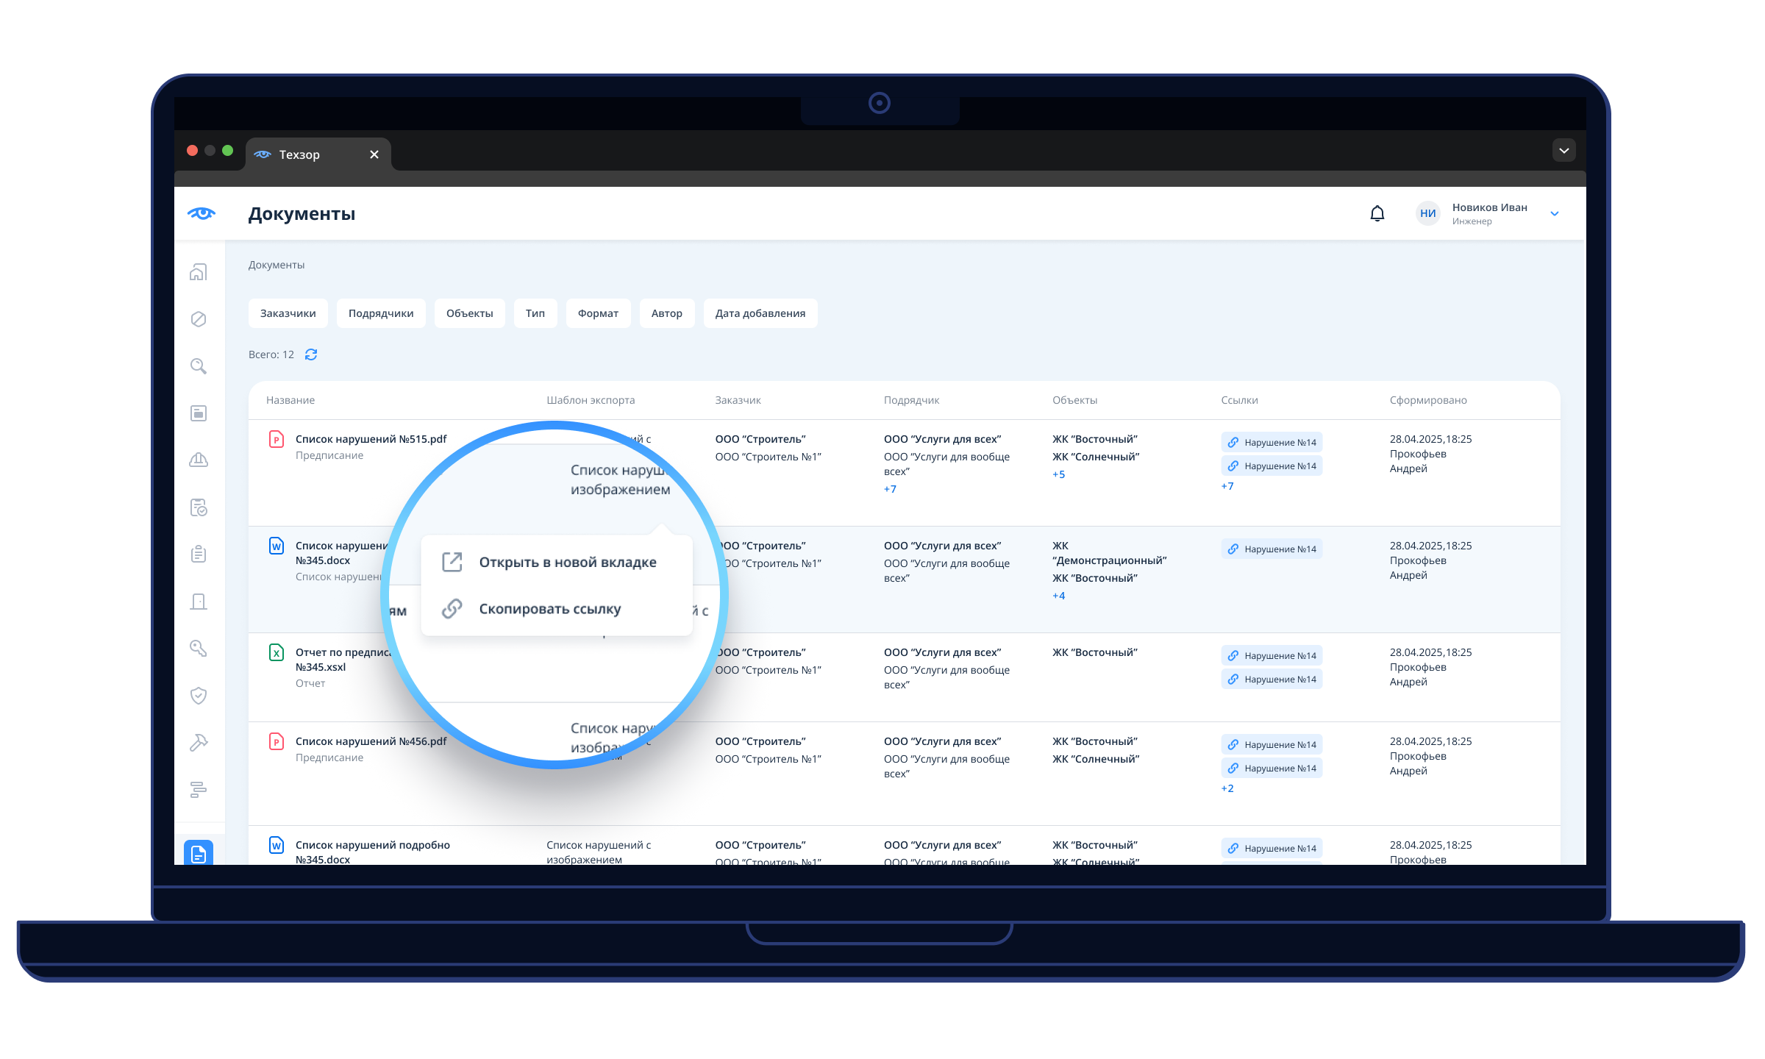Open the checklist with checkmark sidebar icon
Screen dimensions: 1765x1059
[199, 507]
